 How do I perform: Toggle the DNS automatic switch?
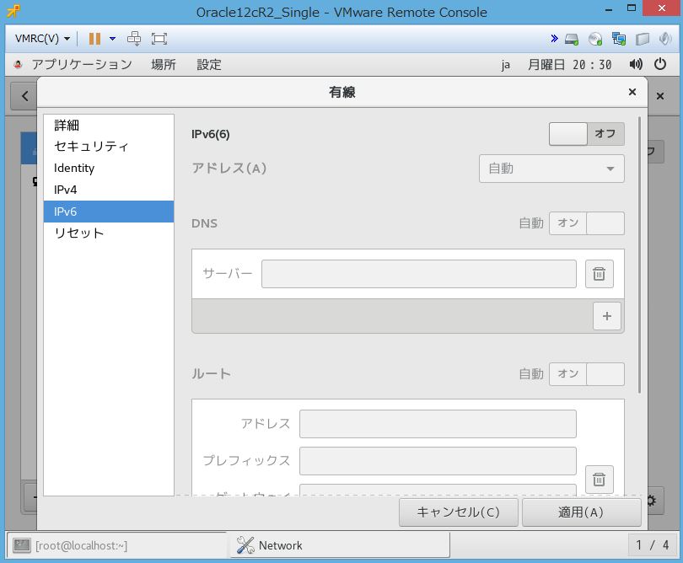coord(586,223)
